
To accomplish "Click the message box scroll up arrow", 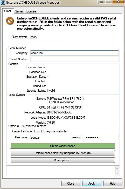I will pos(117,168).
